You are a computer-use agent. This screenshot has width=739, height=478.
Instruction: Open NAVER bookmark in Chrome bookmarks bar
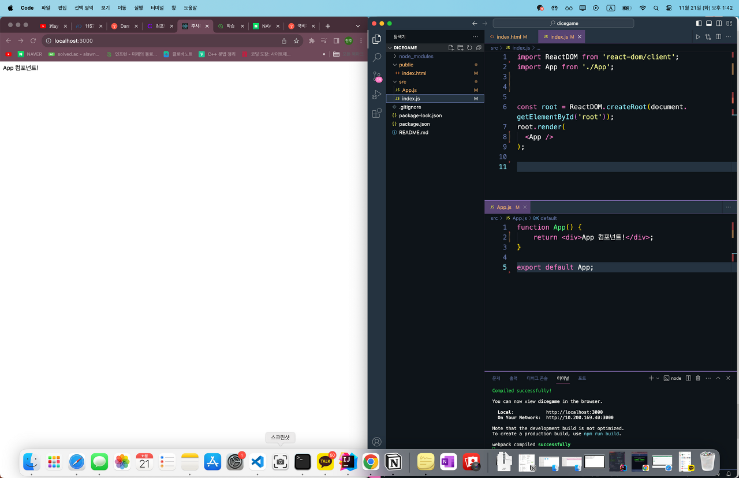point(30,54)
